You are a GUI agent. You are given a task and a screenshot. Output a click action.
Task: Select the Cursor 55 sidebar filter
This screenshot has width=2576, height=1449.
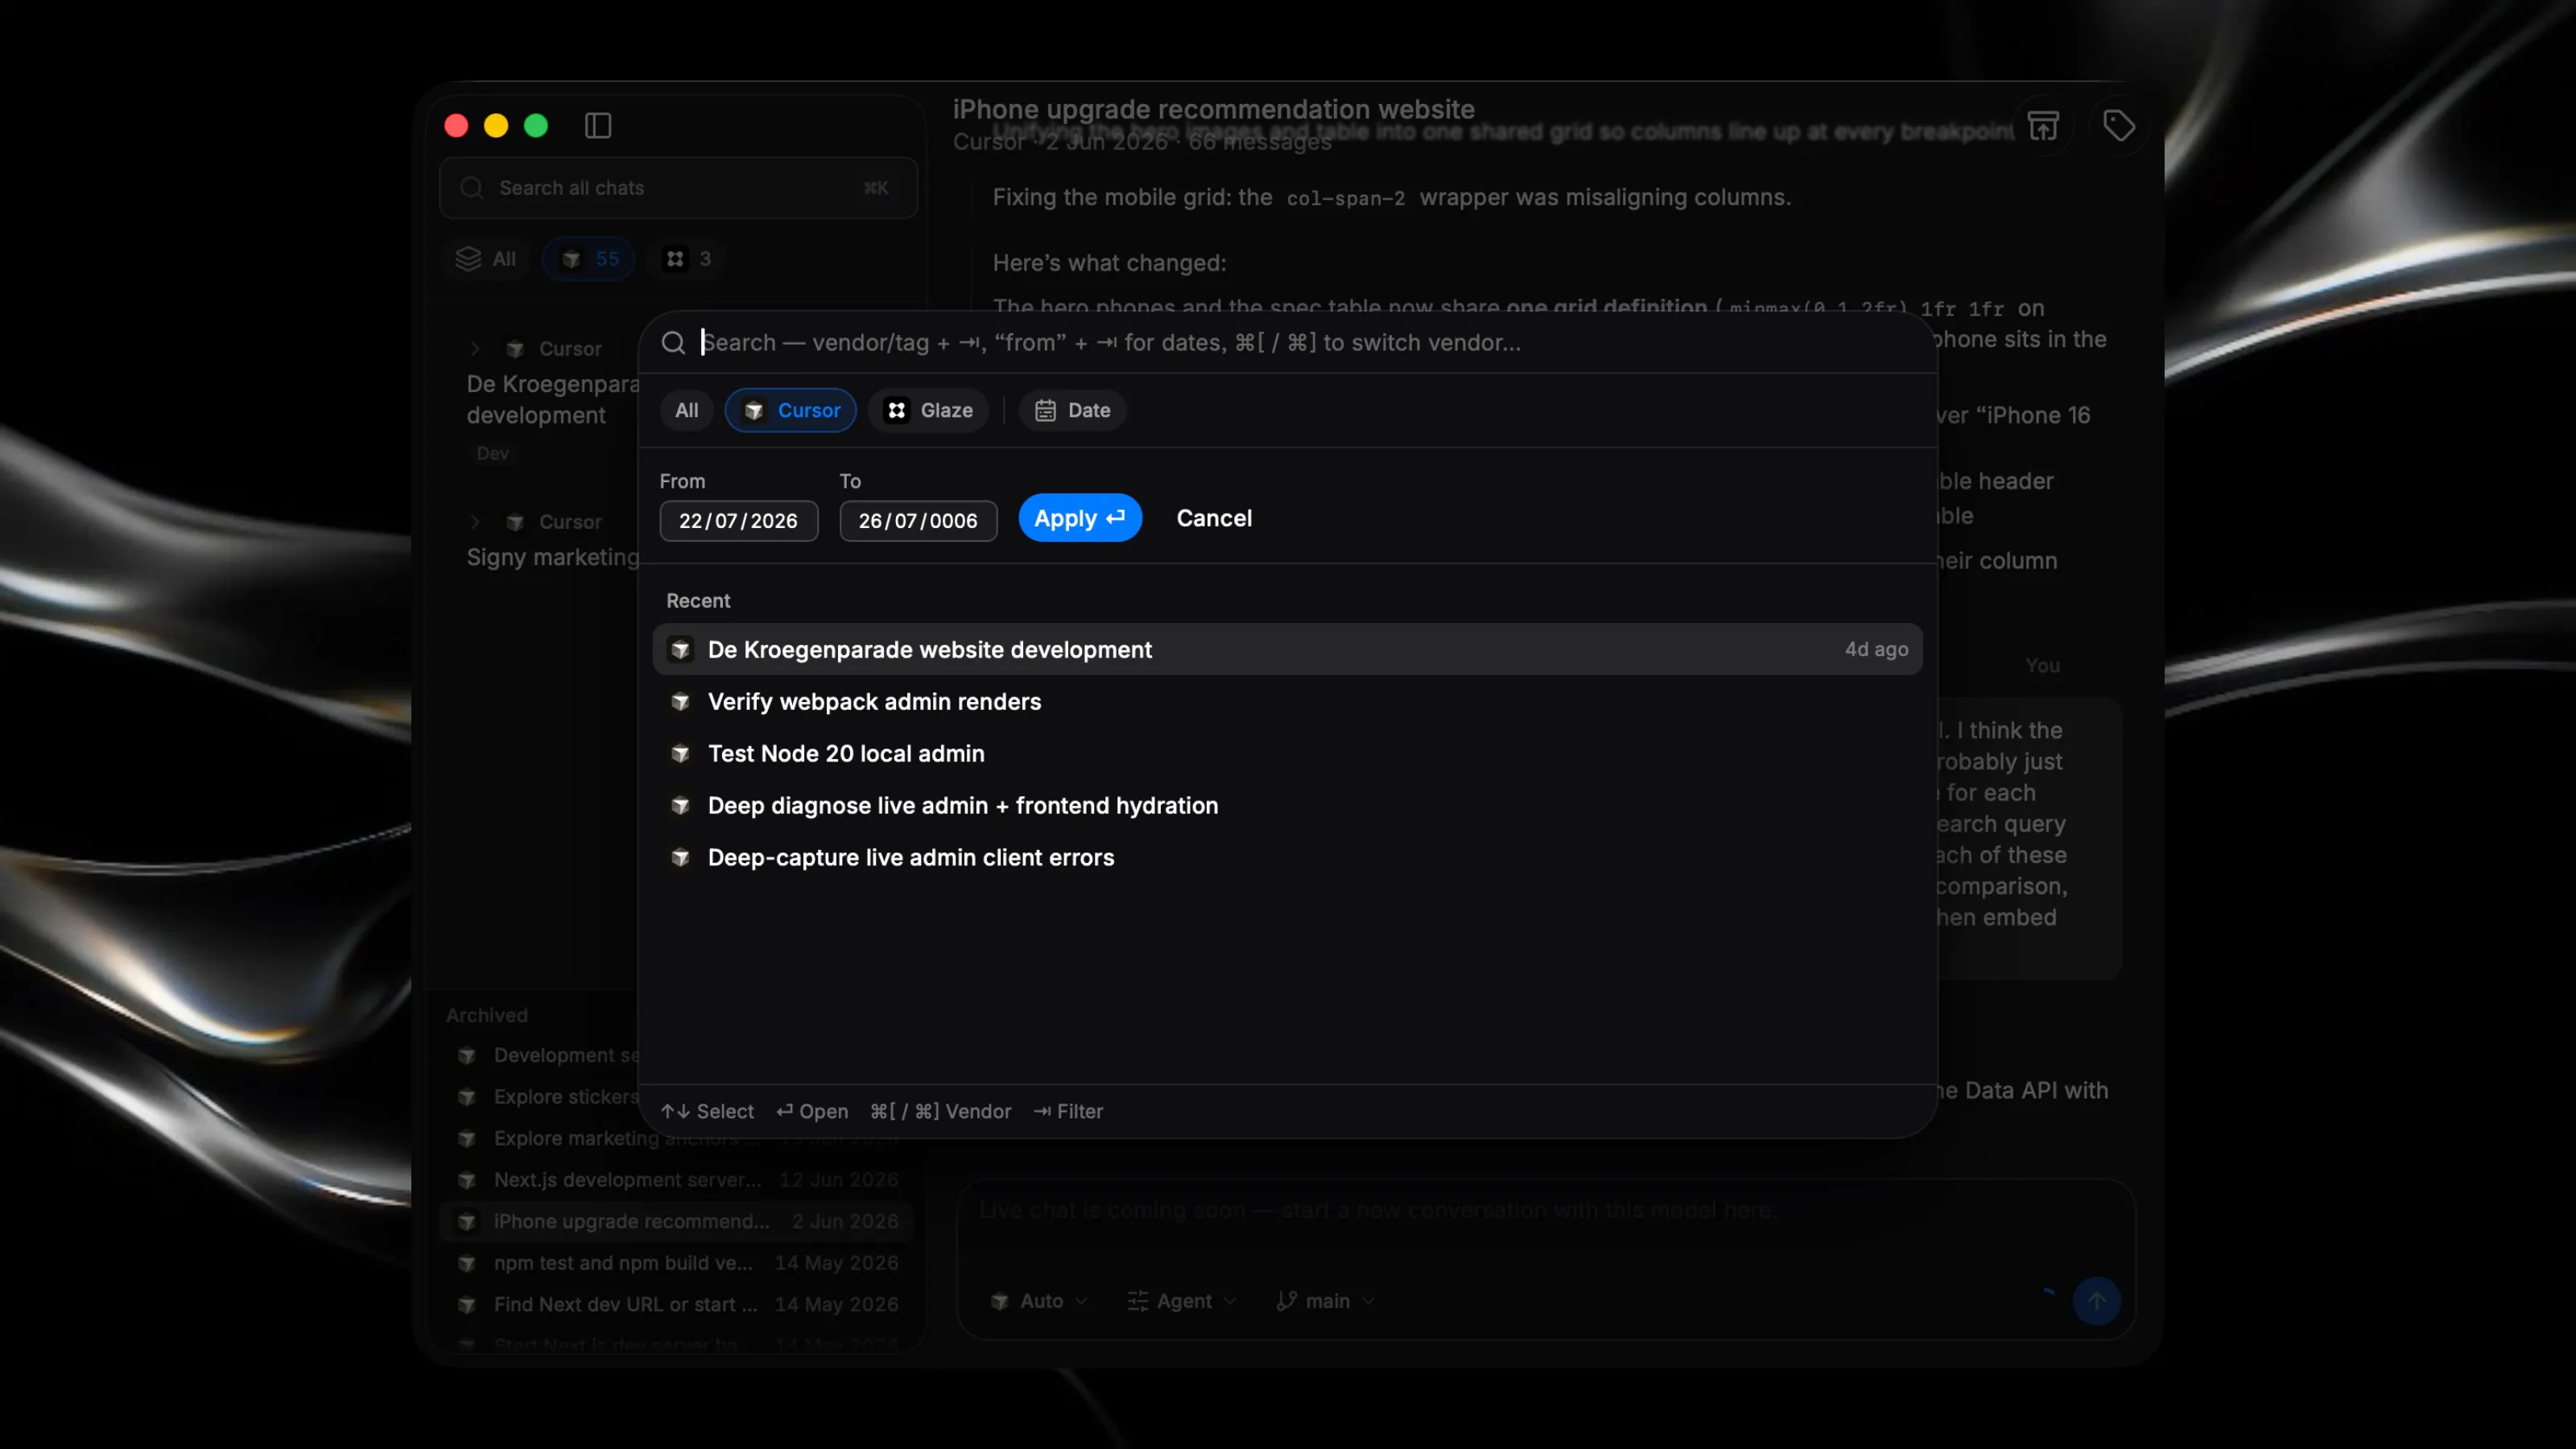click(589, 259)
